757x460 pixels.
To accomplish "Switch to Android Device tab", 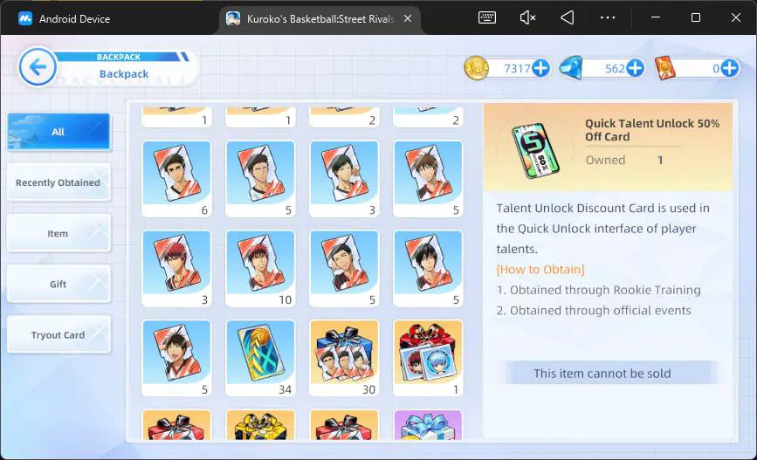I will click(65, 19).
